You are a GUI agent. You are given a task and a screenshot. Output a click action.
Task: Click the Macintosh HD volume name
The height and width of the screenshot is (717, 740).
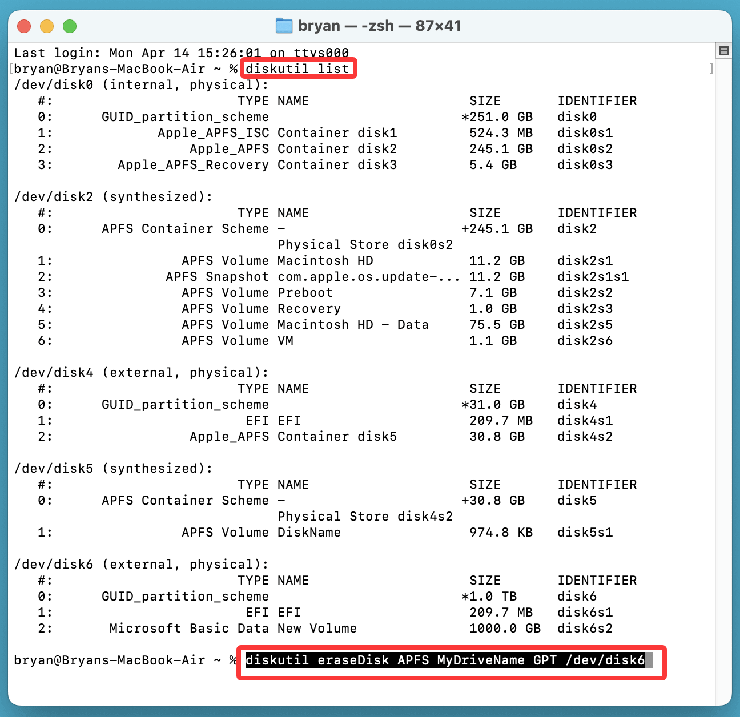point(324,260)
